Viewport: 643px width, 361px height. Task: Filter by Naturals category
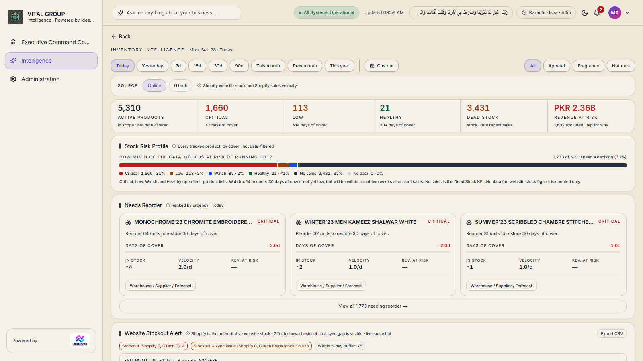[x=621, y=66]
